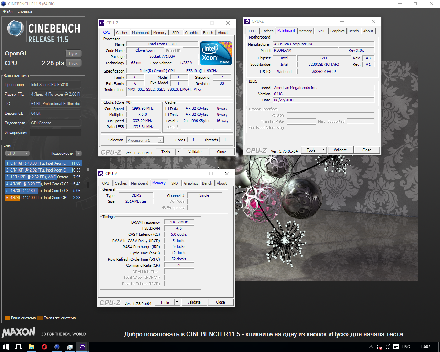Open the About tab in the Mainboard window
The height and width of the screenshot is (352, 440).
(x=368, y=31)
